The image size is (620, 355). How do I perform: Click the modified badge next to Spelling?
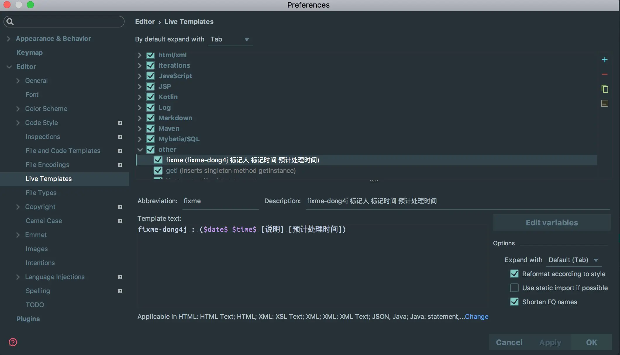coord(120,291)
